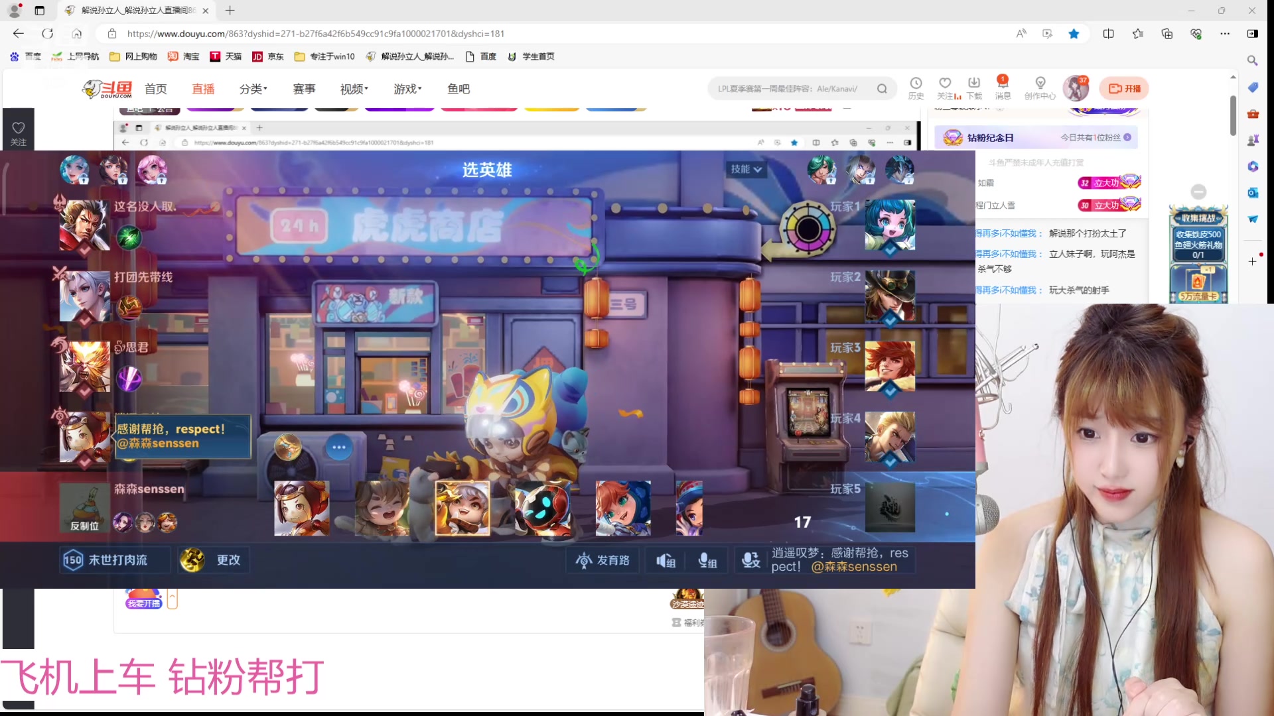Click the search magnifier icon in Douyu
This screenshot has width=1274, height=716.
882,89
